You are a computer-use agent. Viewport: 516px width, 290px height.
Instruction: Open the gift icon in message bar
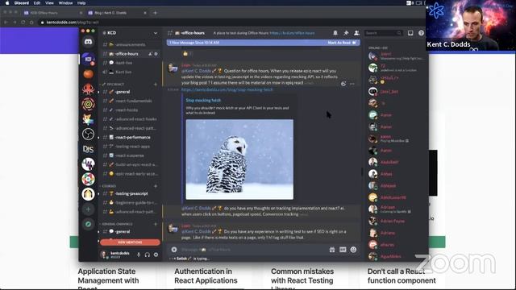coord(332,250)
